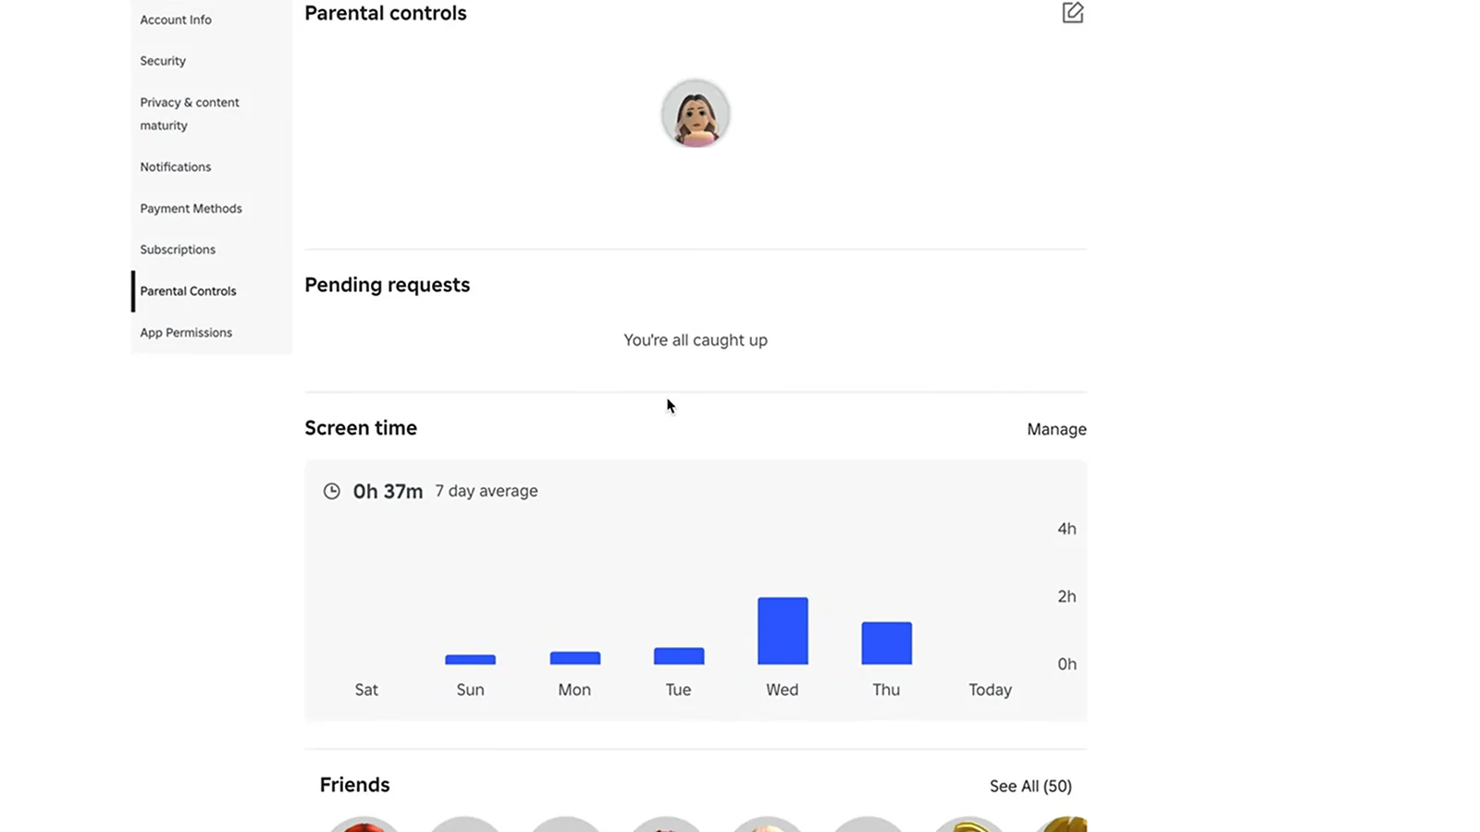1480x832 pixels.
Task: View Subscriptions settings
Action: (178, 250)
